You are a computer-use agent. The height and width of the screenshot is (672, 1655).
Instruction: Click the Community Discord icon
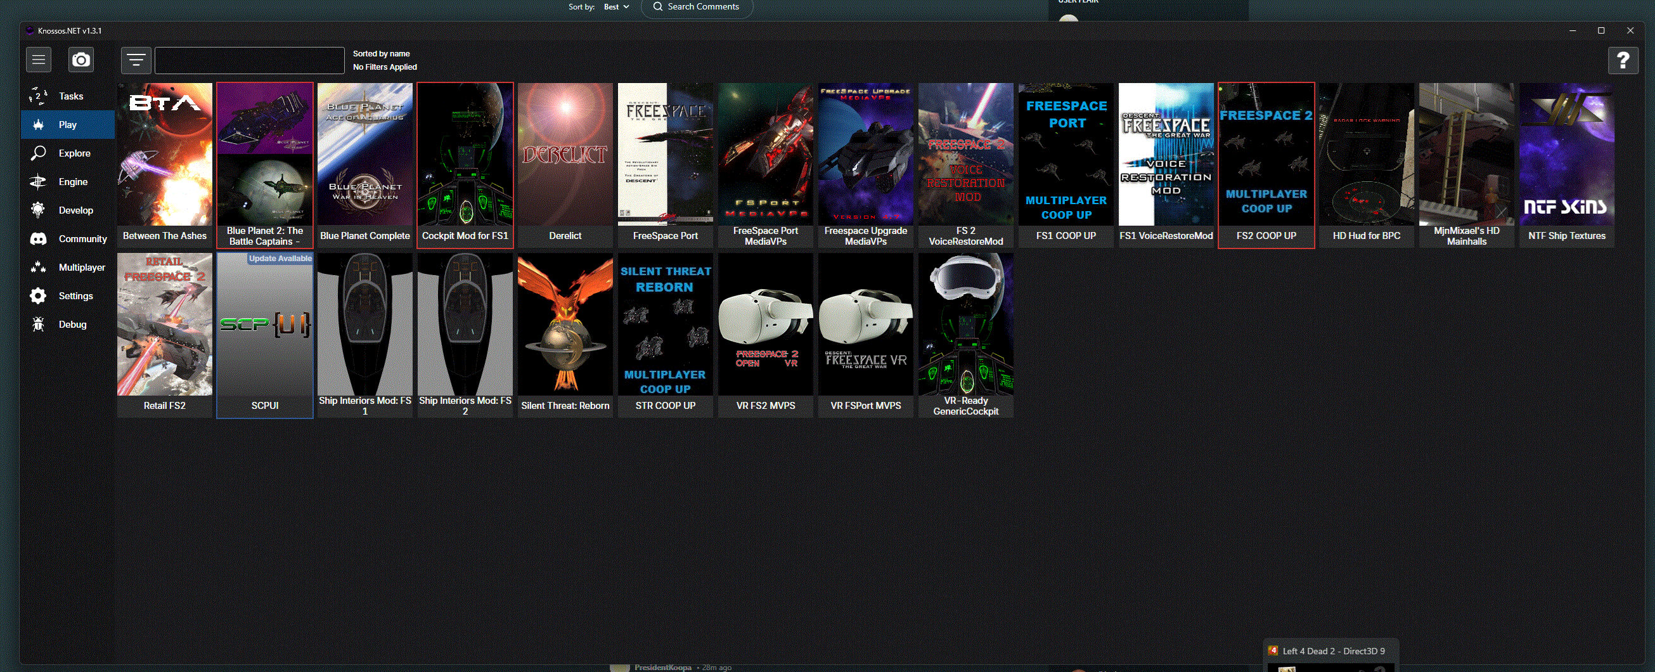(x=38, y=239)
